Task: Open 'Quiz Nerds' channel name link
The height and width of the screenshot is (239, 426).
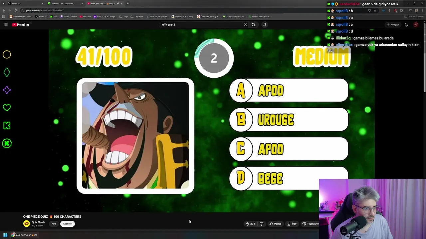Action: click(x=38, y=222)
